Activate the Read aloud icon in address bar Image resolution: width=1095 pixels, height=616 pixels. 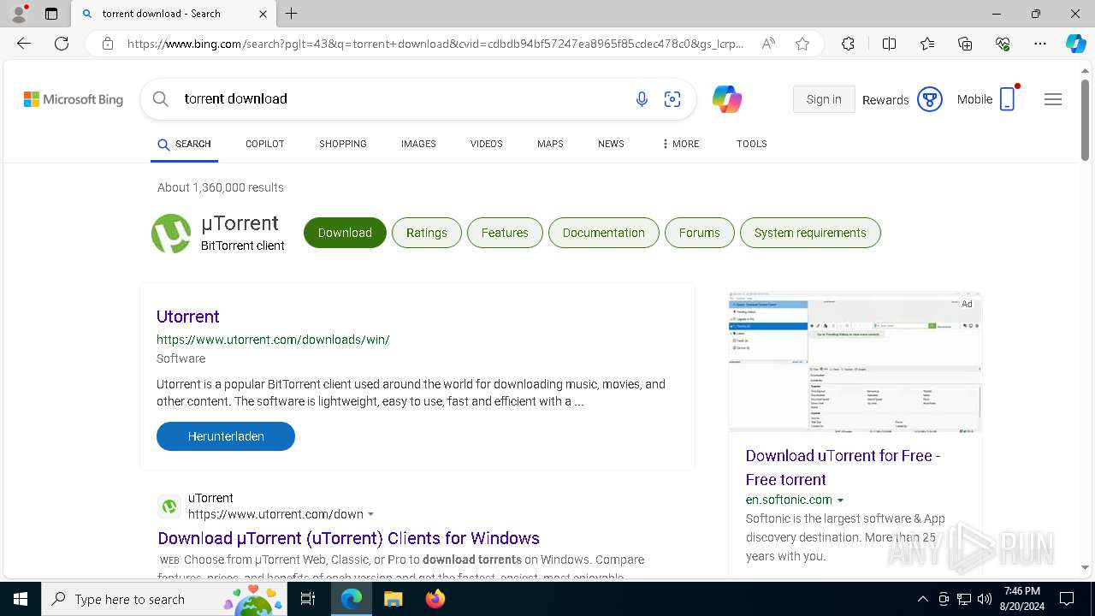click(768, 44)
